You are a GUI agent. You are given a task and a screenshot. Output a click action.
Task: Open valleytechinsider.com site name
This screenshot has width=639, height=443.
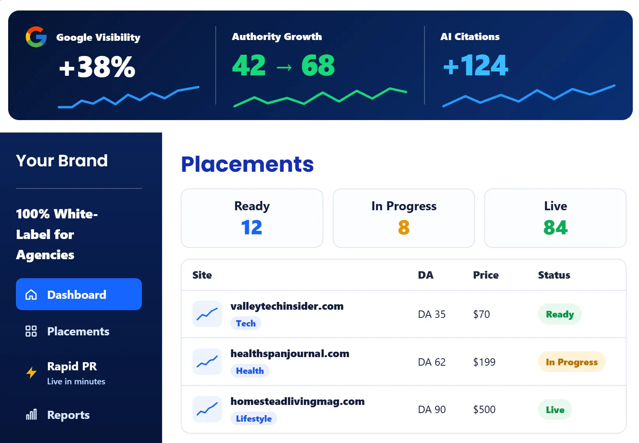pyautogui.click(x=287, y=306)
